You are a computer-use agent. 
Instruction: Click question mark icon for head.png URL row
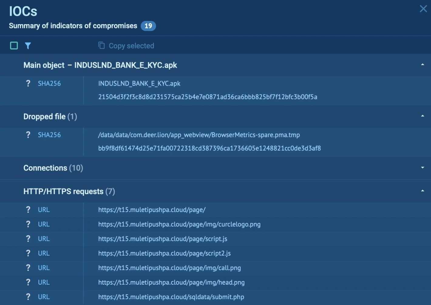click(28, 282)
